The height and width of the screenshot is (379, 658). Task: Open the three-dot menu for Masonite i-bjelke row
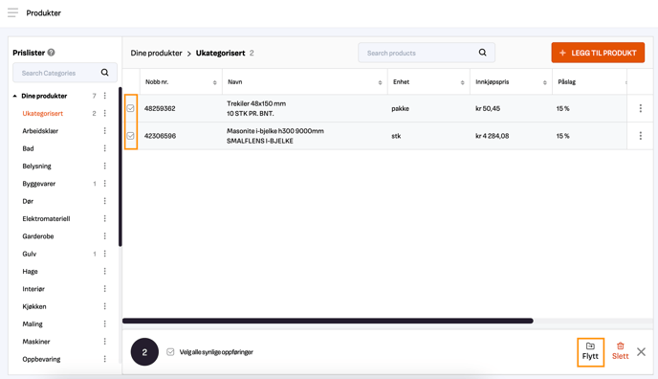coord(641,136)
